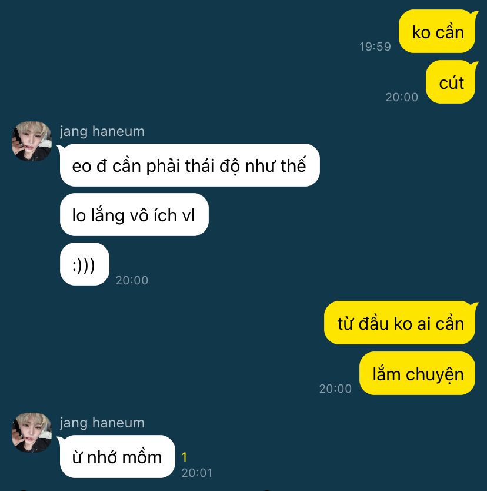The height and width of the screenshot is (491, 487).
Task: Select the 'ko cần' yellow message bubble
Action: pos(438,31)
